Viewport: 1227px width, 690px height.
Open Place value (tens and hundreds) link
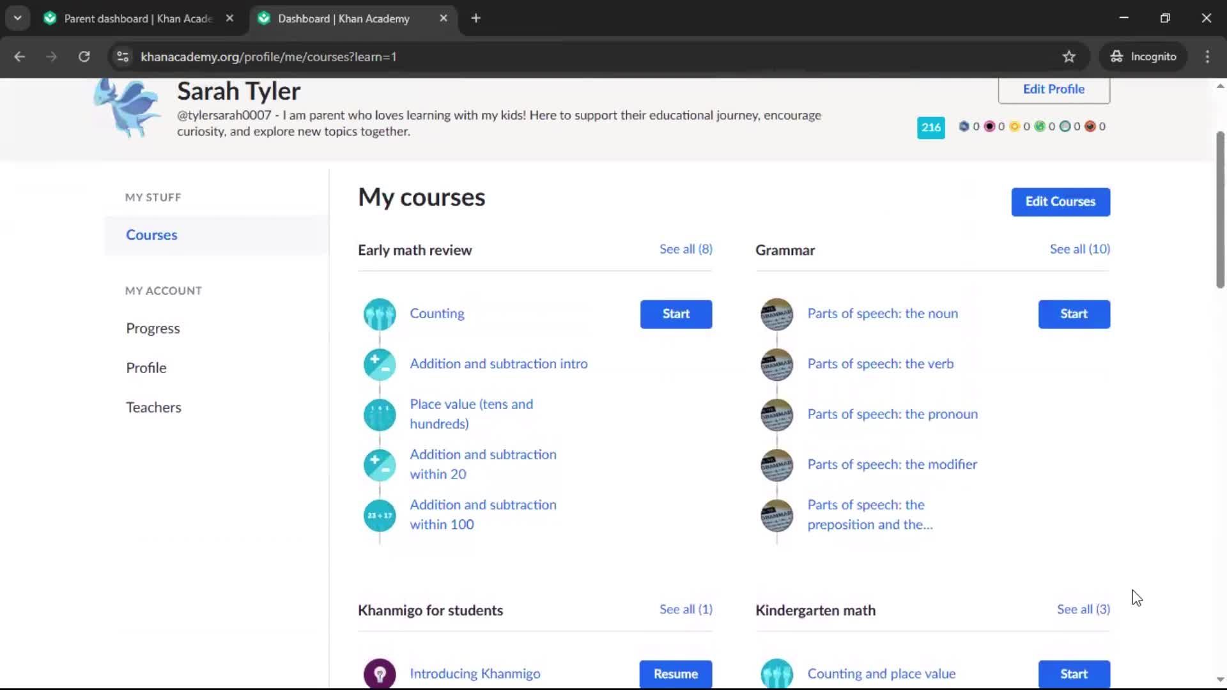(472, 414)
